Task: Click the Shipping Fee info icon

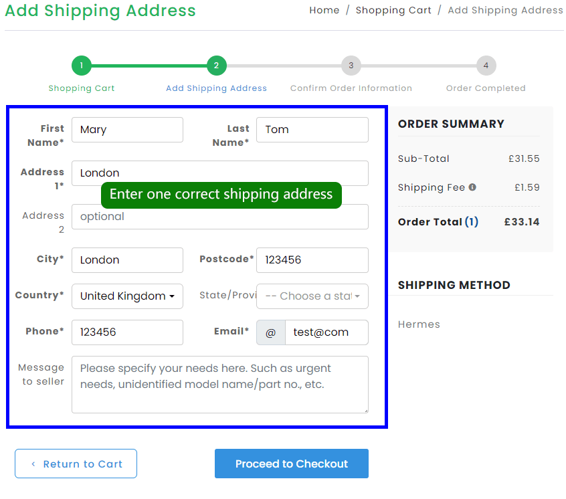Action: (472, 187)
